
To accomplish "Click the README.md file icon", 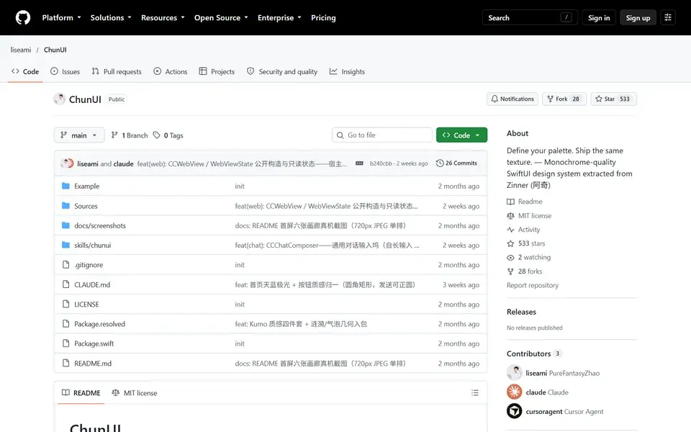I will [66, 363].
